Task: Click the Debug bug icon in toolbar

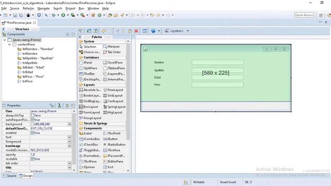Action: tap(54, 15)
